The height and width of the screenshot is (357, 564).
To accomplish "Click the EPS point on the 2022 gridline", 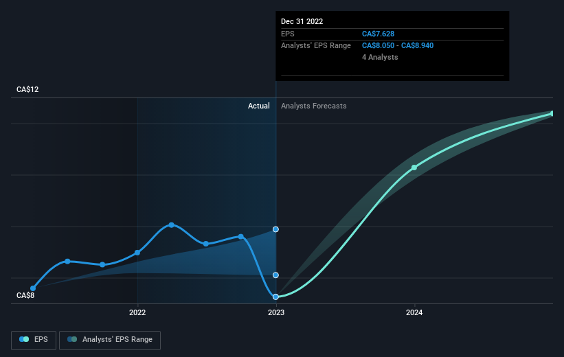I will [x=137, y=253].
